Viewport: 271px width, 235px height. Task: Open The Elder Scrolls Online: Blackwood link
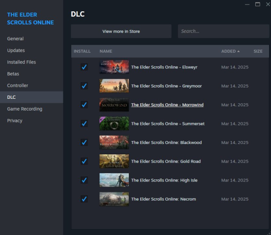pos(166,143)
